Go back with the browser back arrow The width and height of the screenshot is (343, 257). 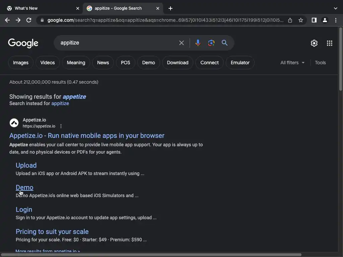(7, 20)
